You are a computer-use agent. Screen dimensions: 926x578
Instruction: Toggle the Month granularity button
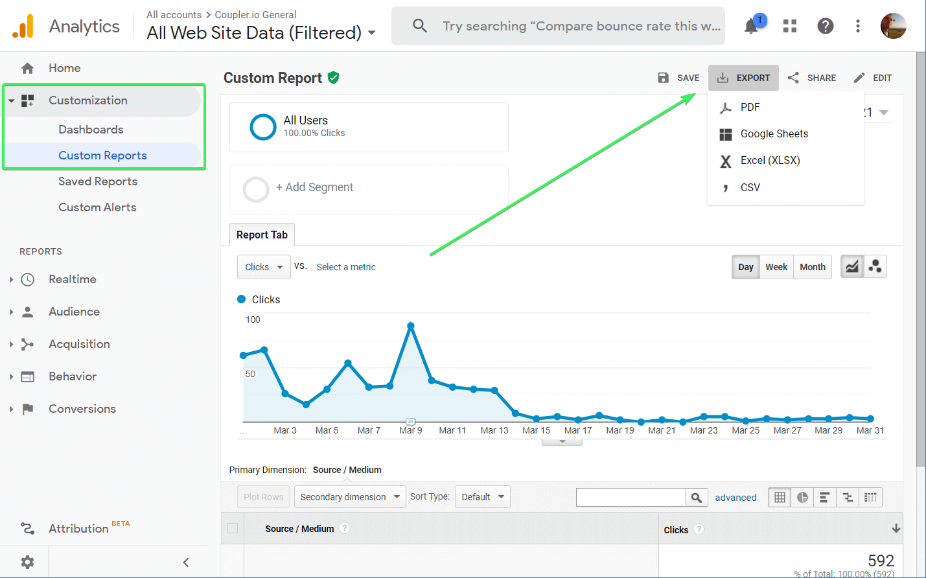[x=813, y=267]
